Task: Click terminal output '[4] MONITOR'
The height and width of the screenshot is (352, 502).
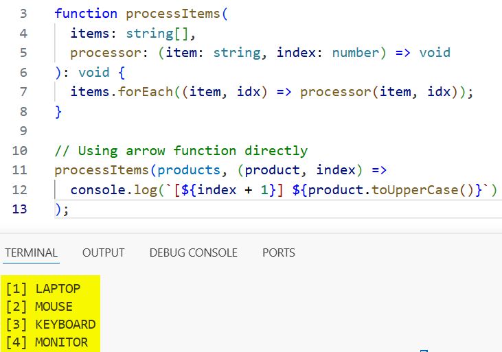Action: coord(47,342)
